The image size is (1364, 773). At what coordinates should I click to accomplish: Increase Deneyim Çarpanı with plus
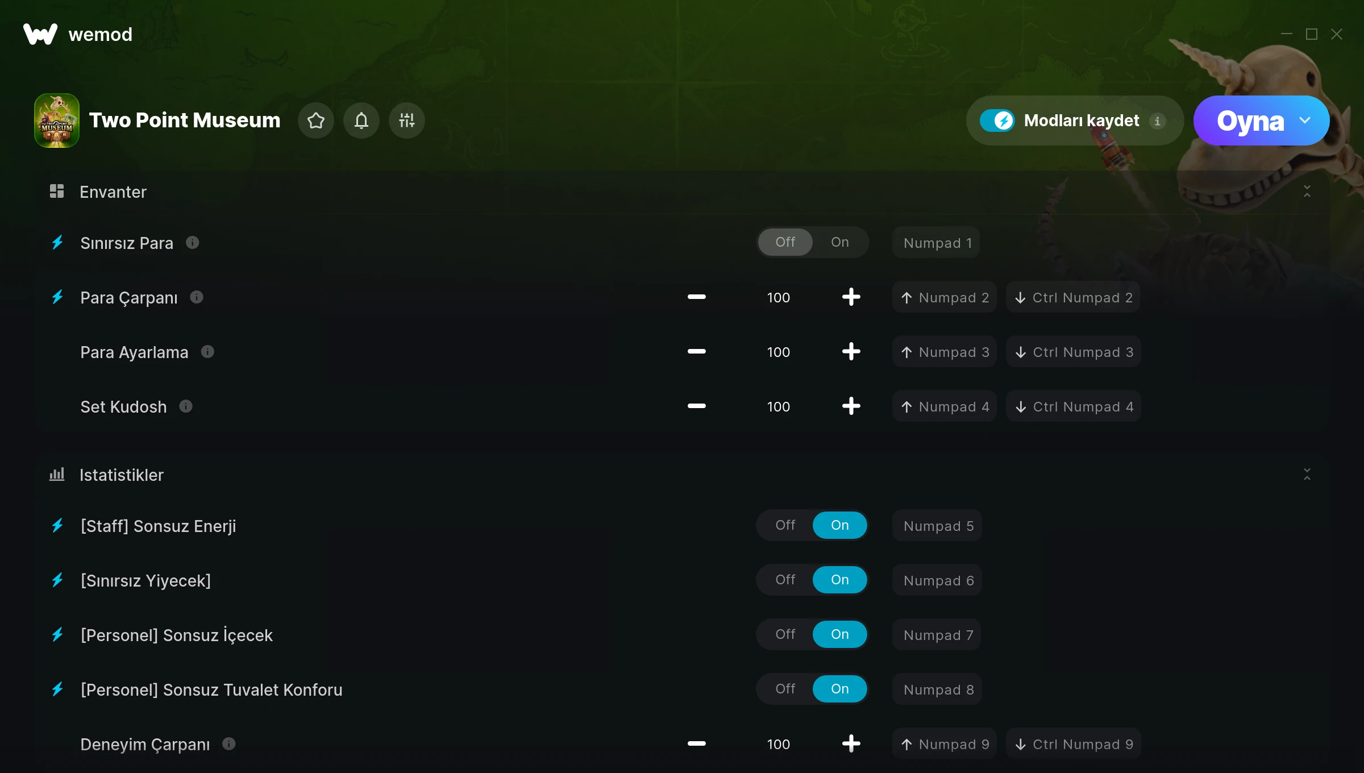pyautogui.click(x=851, y=743)
